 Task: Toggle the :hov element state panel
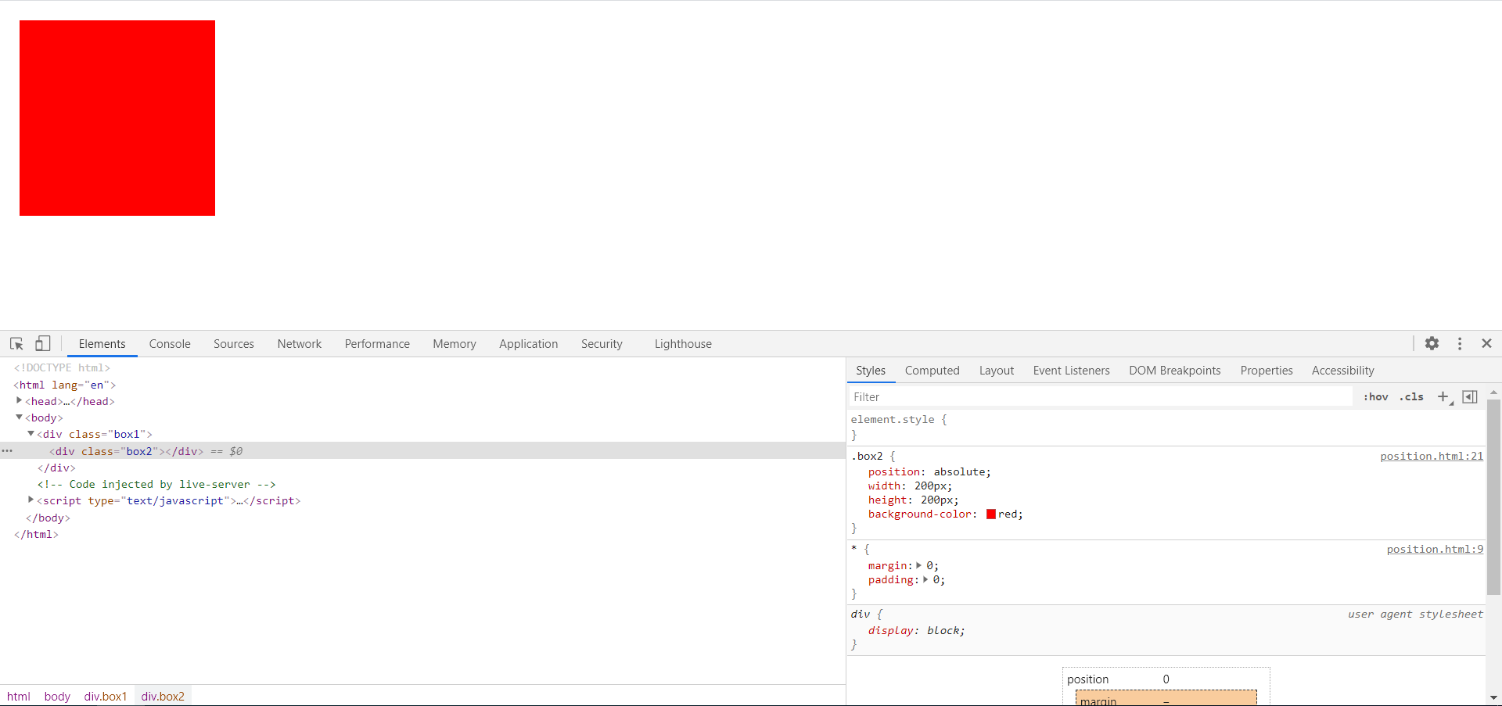tap(1375, 397)
